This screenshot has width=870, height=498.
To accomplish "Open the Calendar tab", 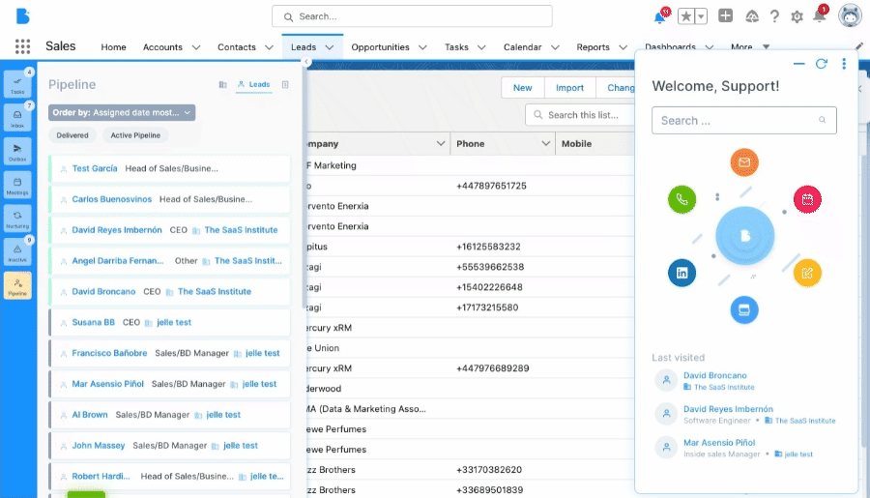I will 522,47.
